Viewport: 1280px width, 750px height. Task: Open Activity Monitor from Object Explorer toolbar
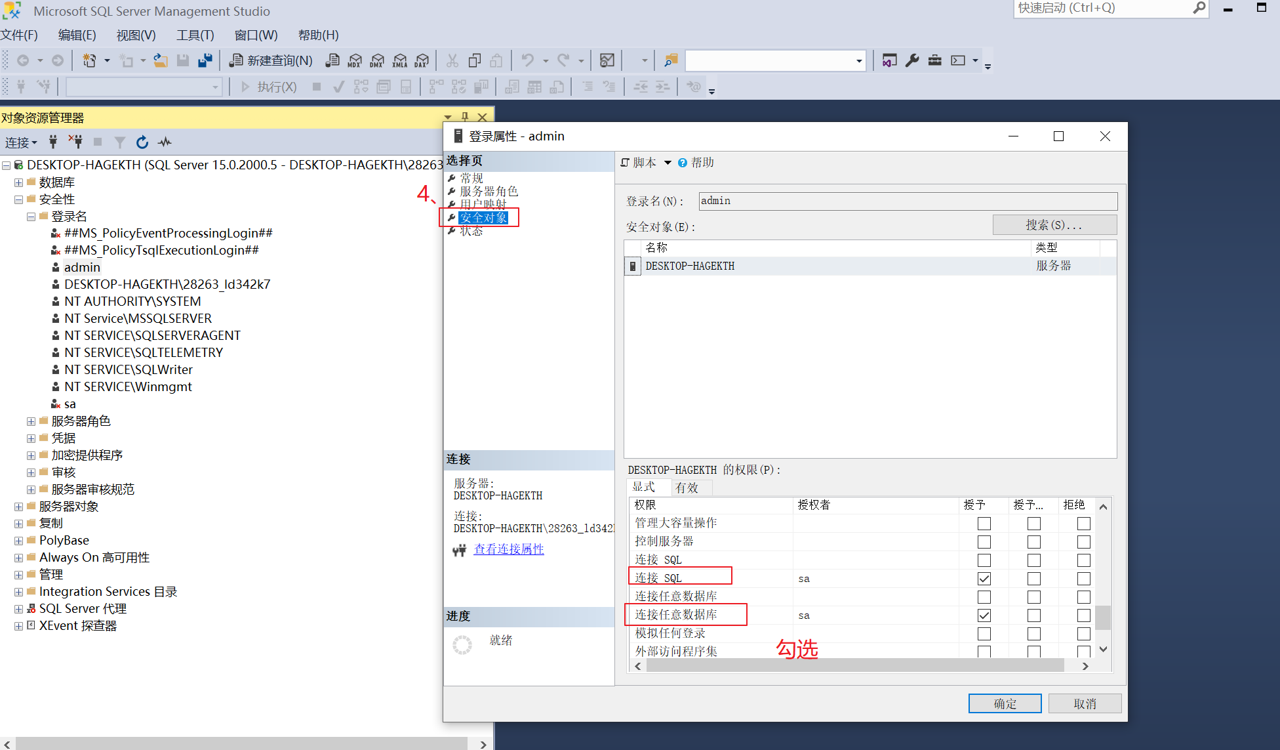(x=165, y=142)
